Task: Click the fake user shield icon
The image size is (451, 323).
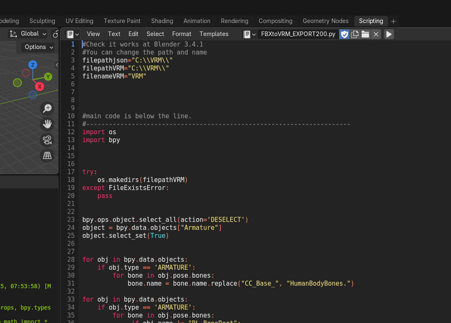Action: coord(344,34)
